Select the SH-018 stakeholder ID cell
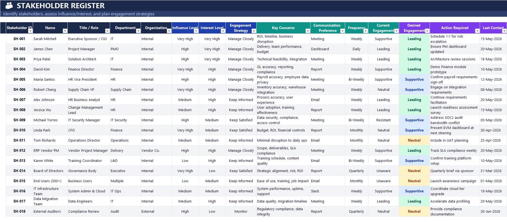 19,211
